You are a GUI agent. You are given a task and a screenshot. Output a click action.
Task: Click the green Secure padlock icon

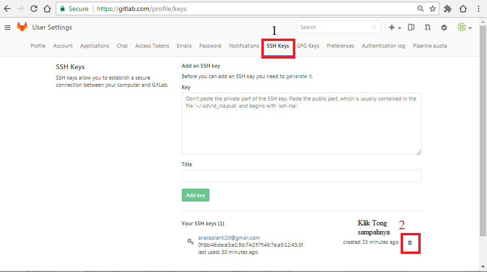(62, 9)
